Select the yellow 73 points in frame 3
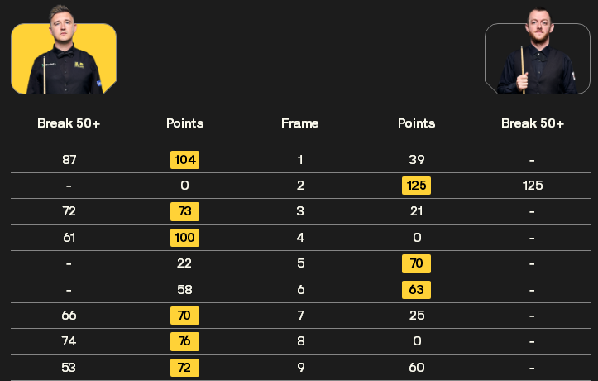The height and width of the screenshot is (381, 598). tap(185, 211)
